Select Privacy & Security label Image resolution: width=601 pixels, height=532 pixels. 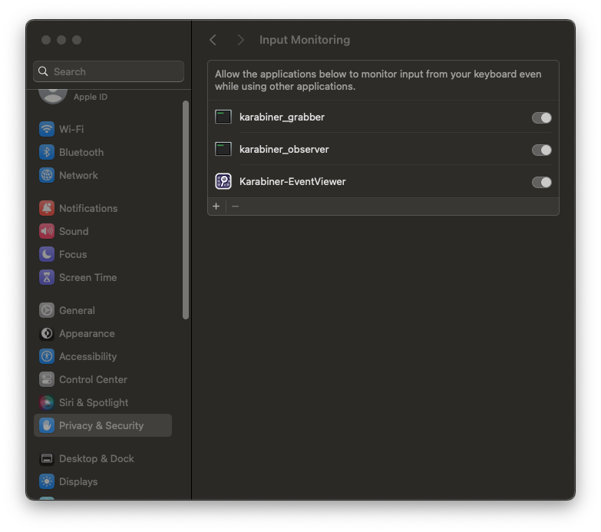pyautogui.click(x=101, y=425)
